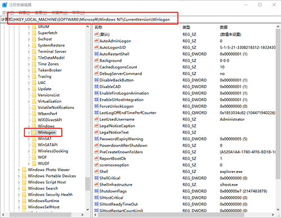Select the LastLogOffEndTimePerfCounter value
The height and width of the screenshot is (218, 281).
click(128, 113)
